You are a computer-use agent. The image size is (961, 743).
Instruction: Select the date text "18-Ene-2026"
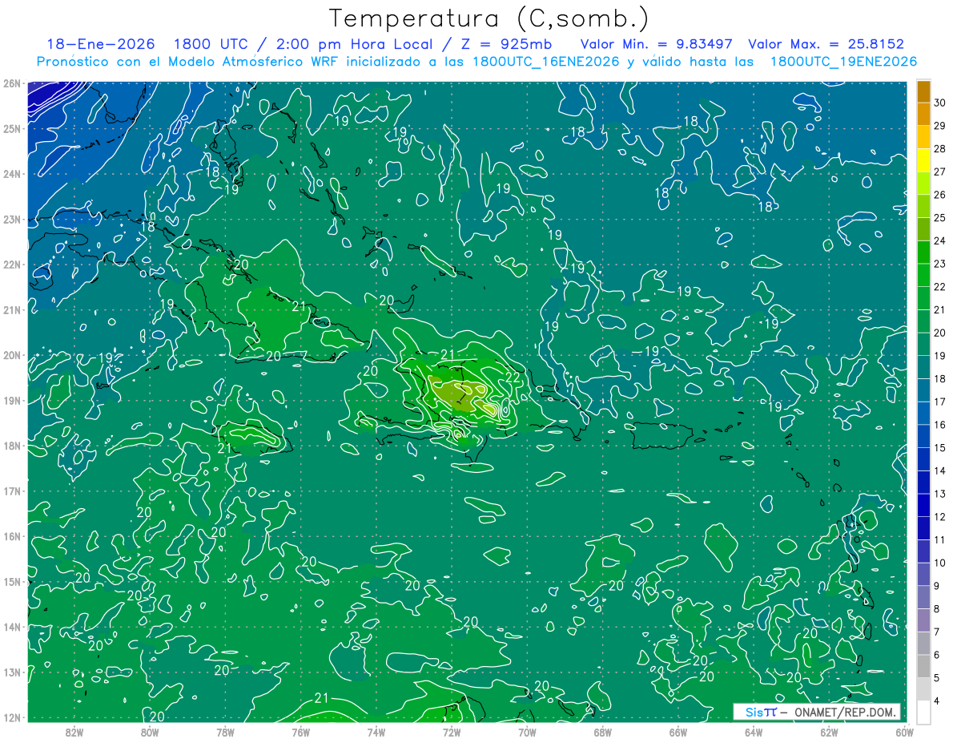coord(100,45)
